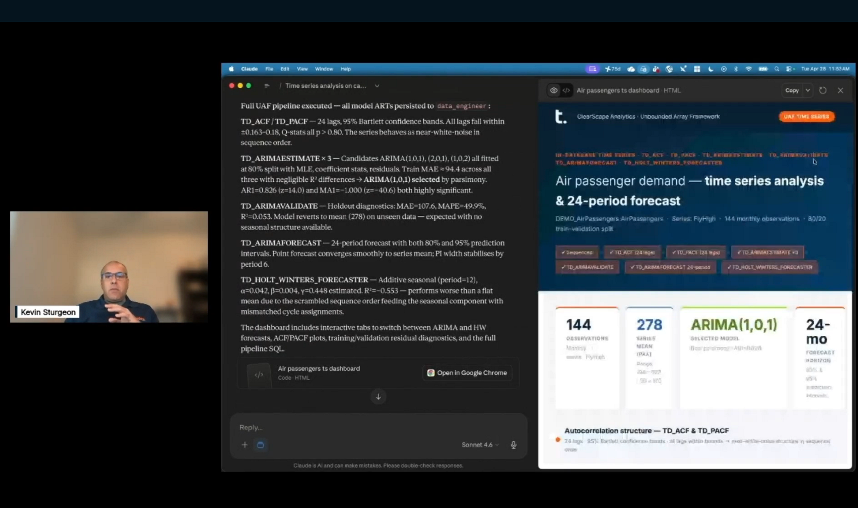The height and width of the screenshot is (508, 858).
Task: Click the 144 observations stat card
Action: coord(587,358)
